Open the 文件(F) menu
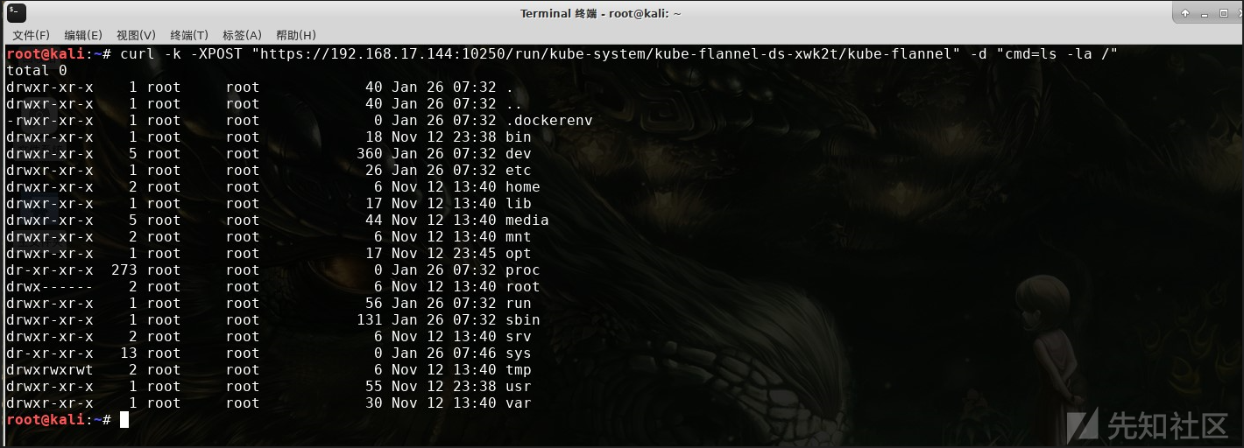This screenshot has height=448, width=1244. pyautogui.click(x=31, y=35)
